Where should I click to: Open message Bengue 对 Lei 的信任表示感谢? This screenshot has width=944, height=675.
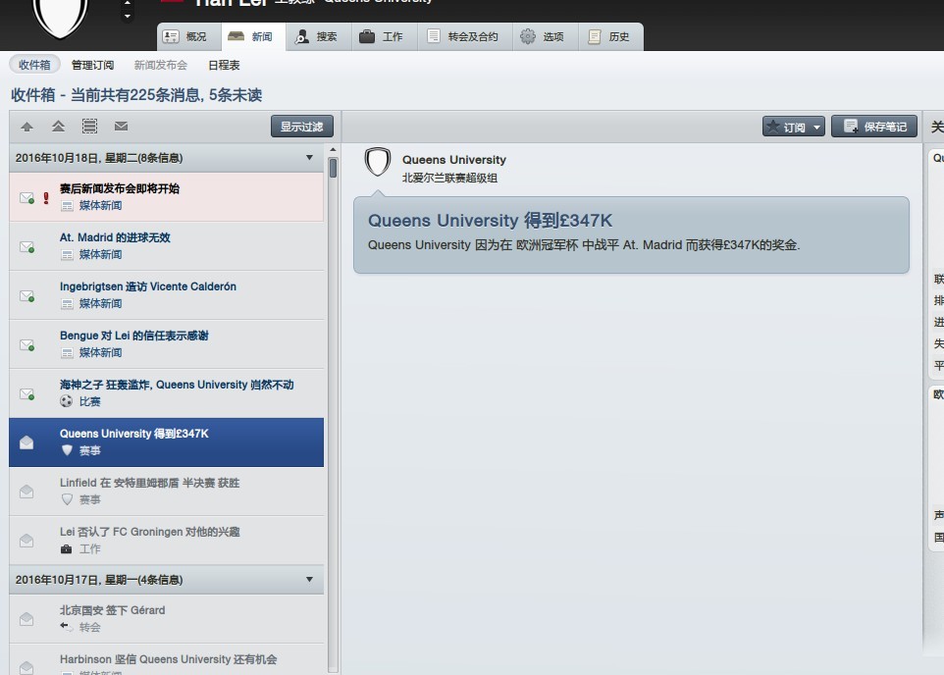(166, 344)
